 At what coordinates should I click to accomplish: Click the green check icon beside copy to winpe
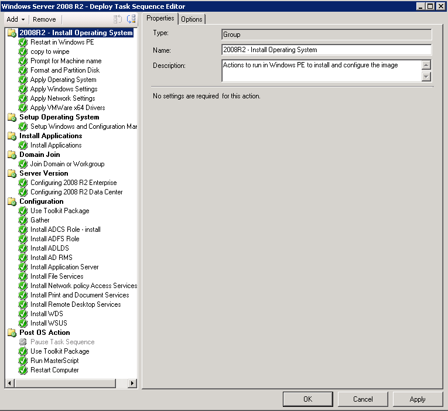[23, 52]
